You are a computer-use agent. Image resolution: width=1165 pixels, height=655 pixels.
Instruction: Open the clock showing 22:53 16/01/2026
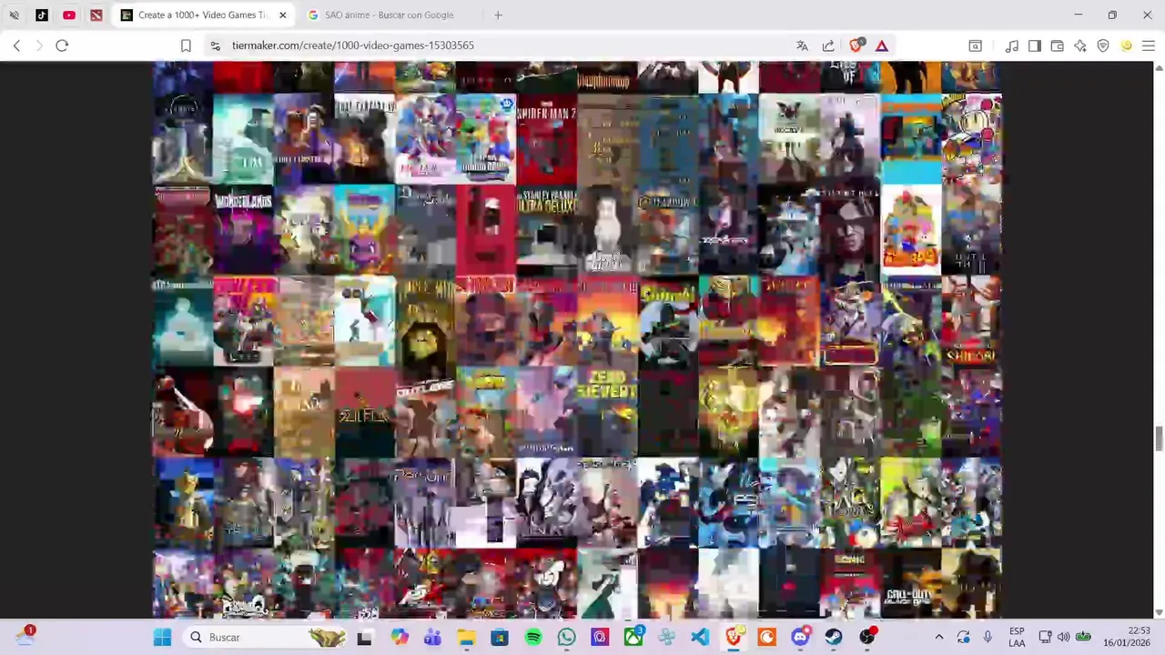coord(1127,637)
